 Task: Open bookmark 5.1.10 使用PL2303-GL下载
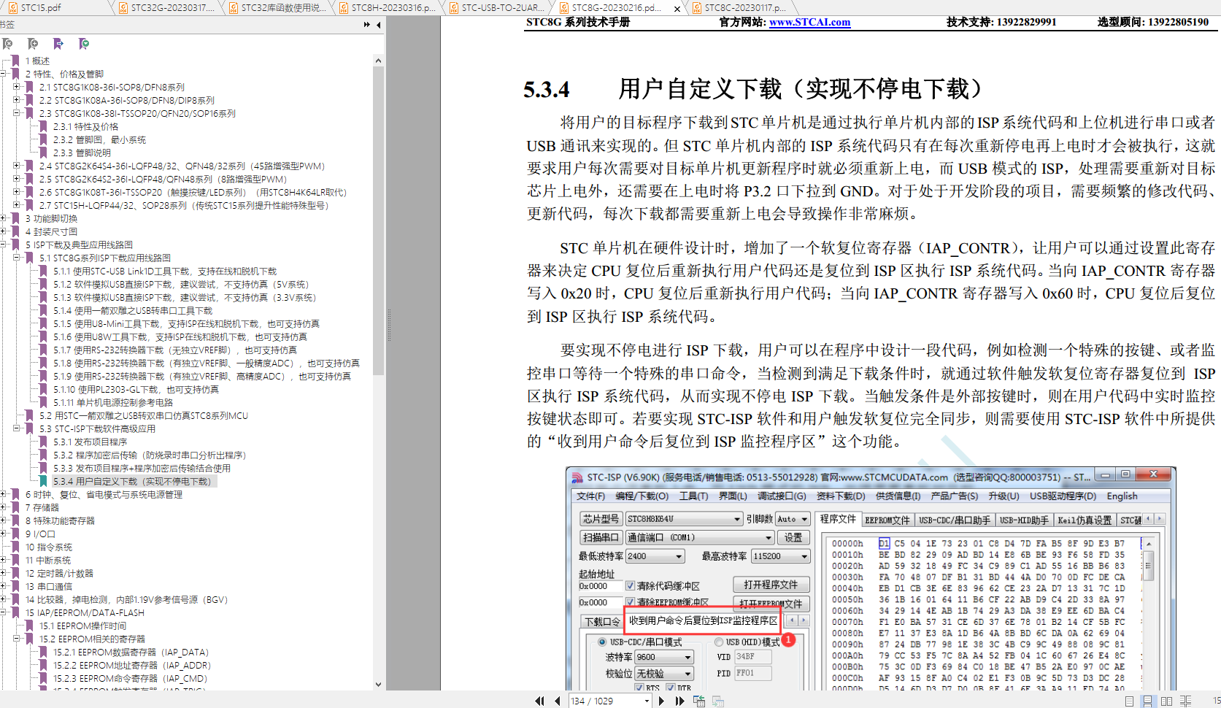pyautogui.click(x=136, y=389)
